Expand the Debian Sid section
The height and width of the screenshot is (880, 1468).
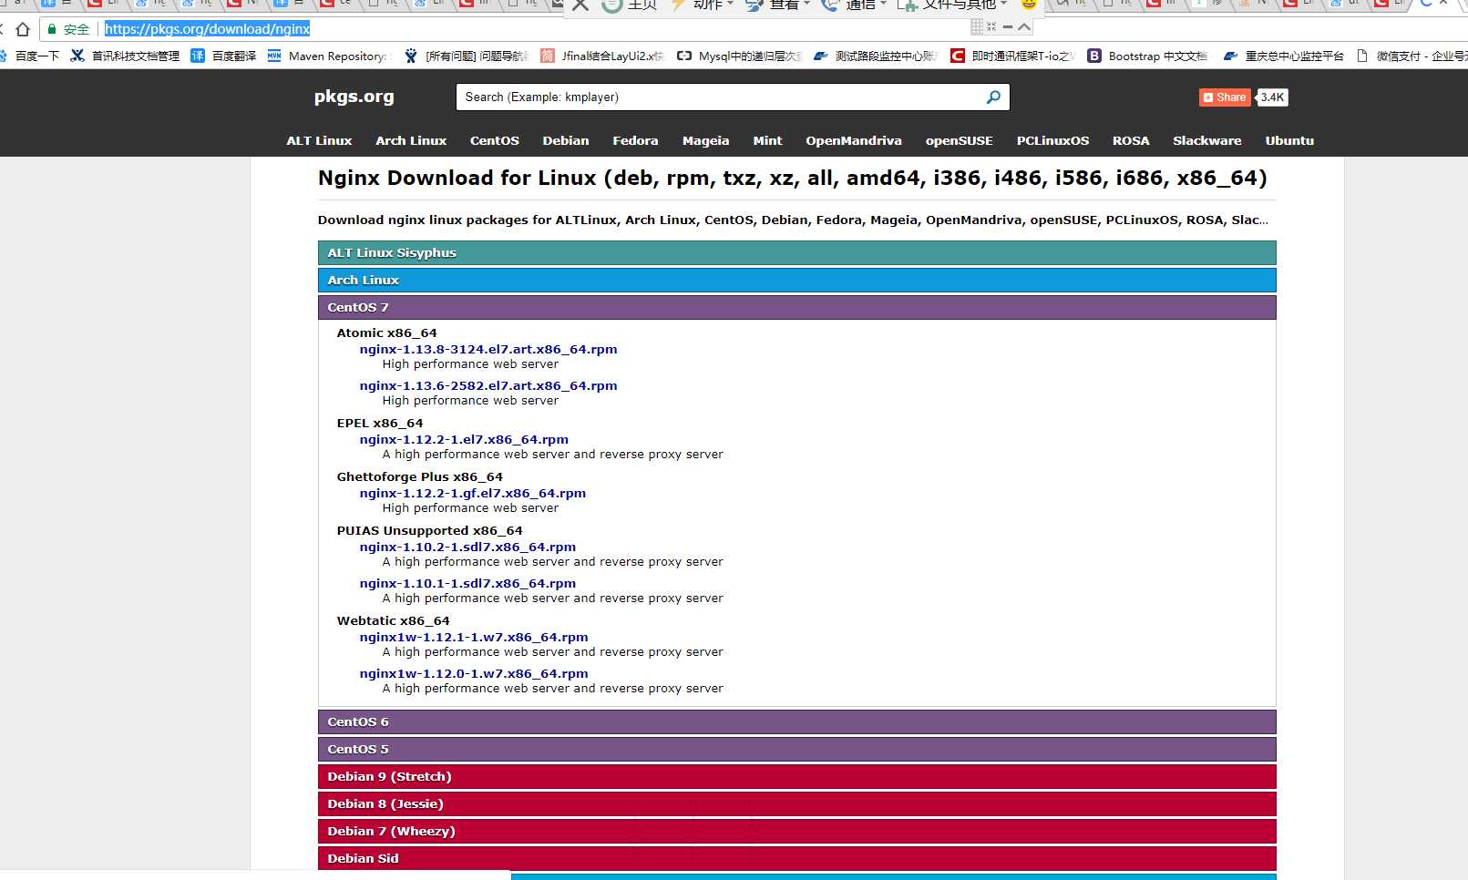tap(796, 859)
